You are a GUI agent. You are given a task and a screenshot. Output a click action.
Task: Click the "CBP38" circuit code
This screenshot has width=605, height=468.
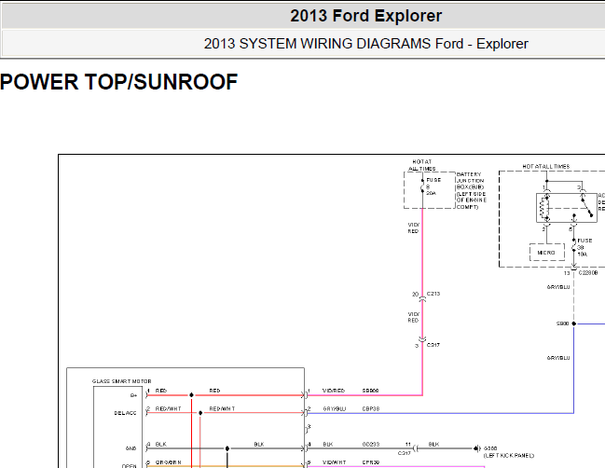click(371, 408)
